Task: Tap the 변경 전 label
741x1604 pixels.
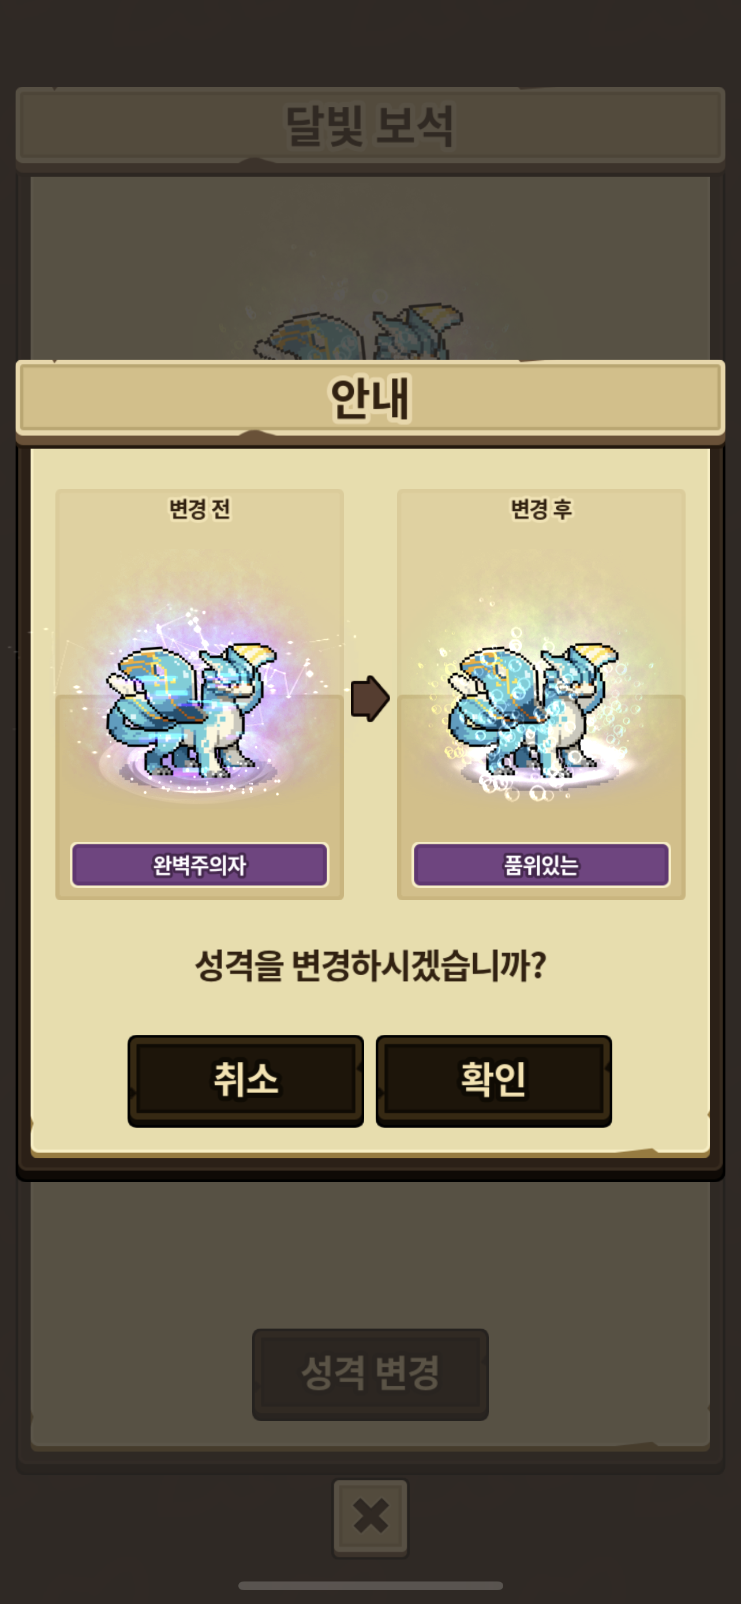Action: [x=200, y=509]
